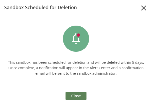Image resolution: width=152 pixels, height=104 pixels.
Task: Click the green circle behind the bell
Action: pyautogui.click(x=76, y=39)
